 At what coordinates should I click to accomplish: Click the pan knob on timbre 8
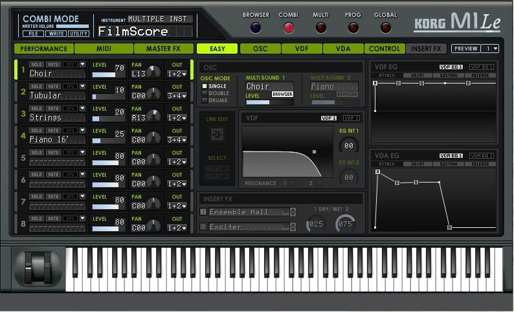pos(153,225)
